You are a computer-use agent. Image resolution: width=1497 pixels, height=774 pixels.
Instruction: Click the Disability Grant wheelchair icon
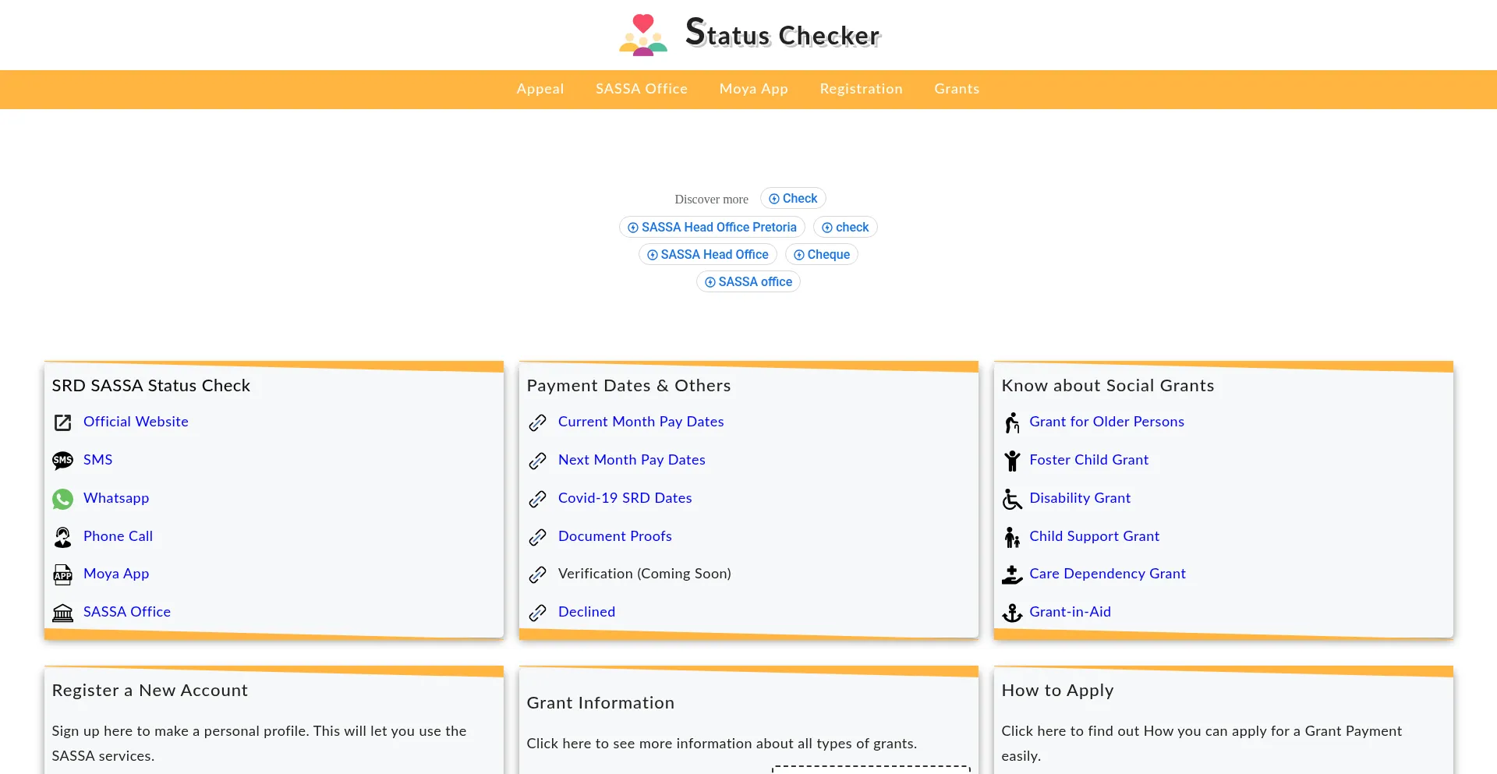[1012, 499]
